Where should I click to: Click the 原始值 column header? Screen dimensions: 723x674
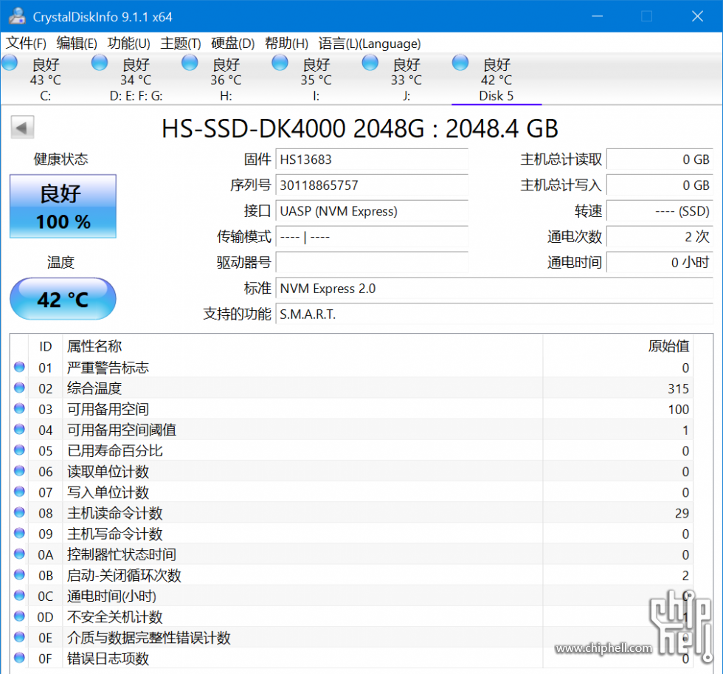(x=618, y=346)
